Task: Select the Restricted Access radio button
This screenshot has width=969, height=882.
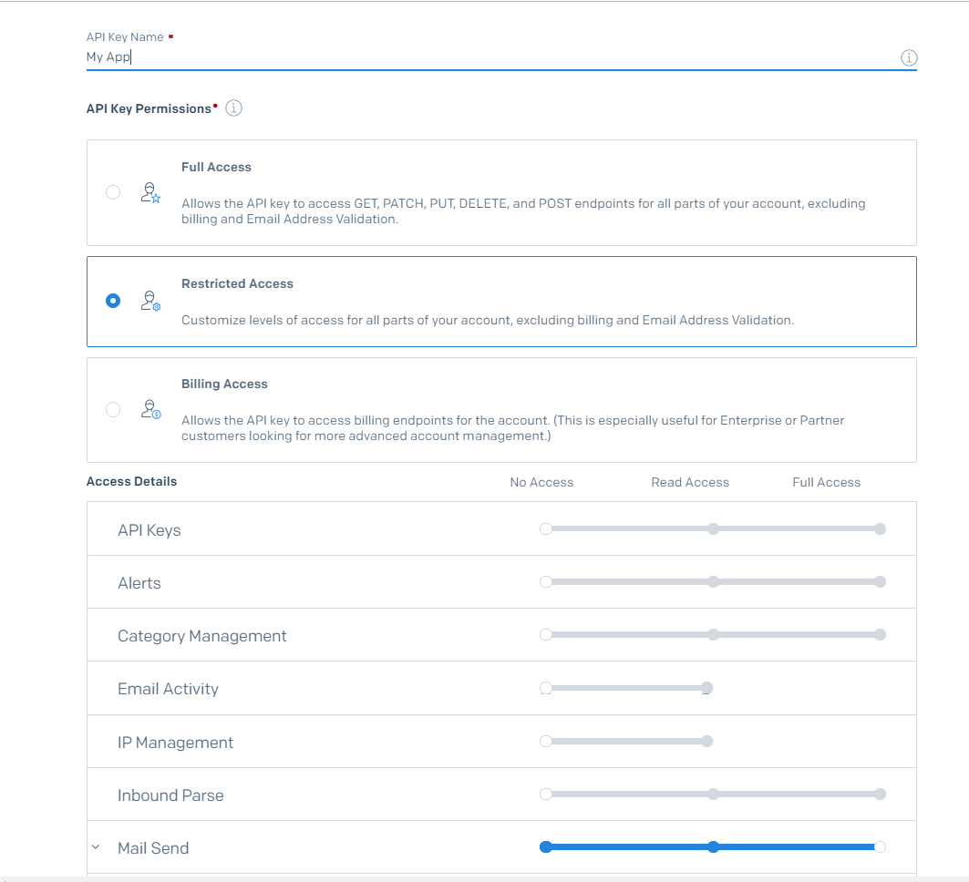Action: (x=113, y=301)
